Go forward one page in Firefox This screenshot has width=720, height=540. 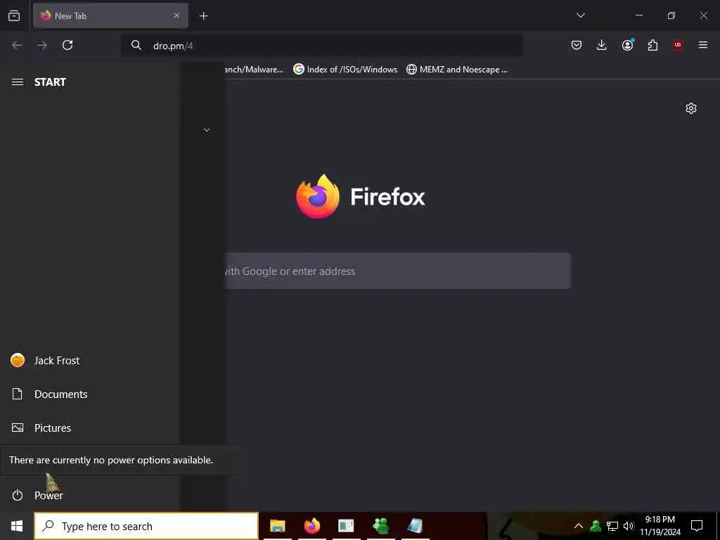point(42,45)
